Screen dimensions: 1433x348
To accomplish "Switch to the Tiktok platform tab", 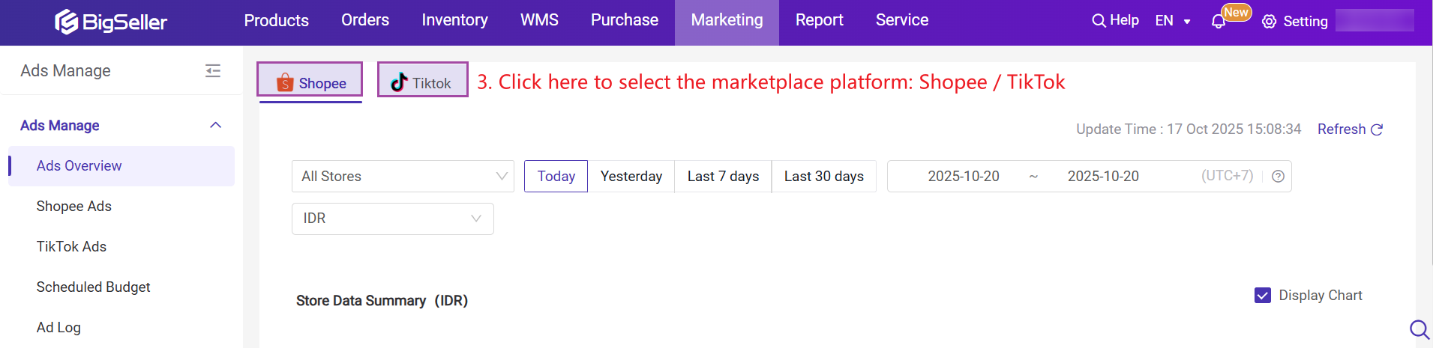I will point(422,82).
